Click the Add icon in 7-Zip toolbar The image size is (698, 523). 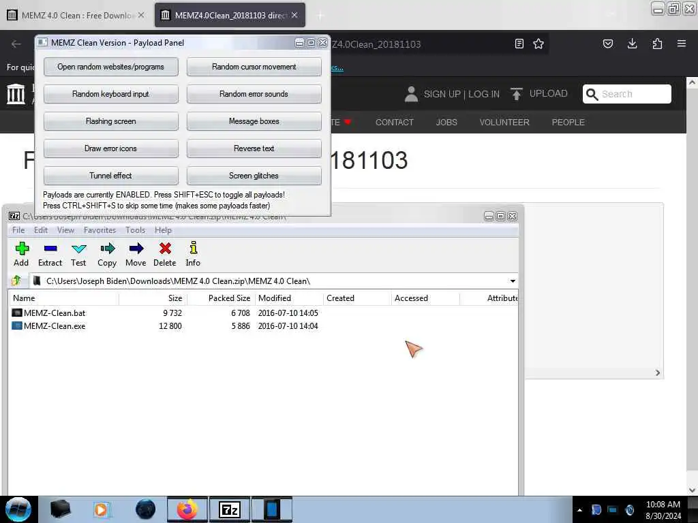21,248
